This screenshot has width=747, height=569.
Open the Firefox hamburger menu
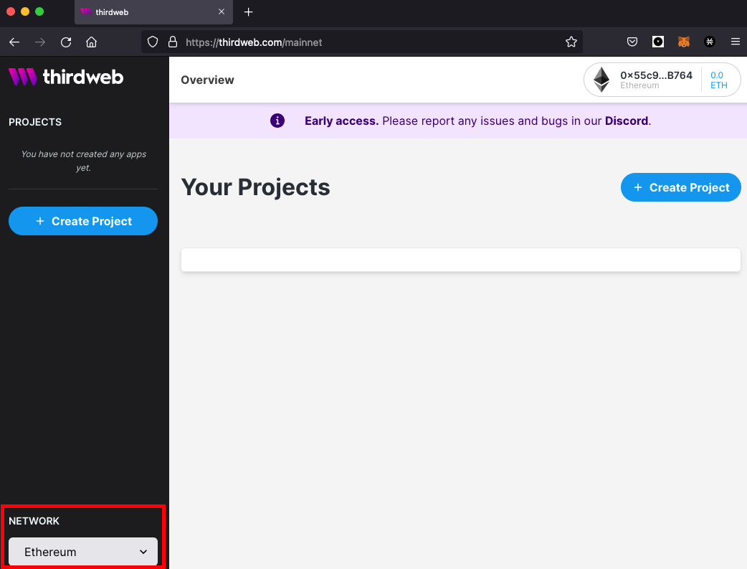coord(735,42)
